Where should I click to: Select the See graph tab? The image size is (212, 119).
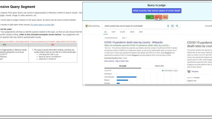point(123,66)
